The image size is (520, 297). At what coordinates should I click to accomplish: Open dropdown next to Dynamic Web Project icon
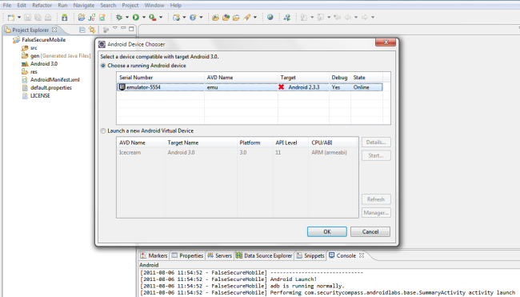click(x=184, y=18)
